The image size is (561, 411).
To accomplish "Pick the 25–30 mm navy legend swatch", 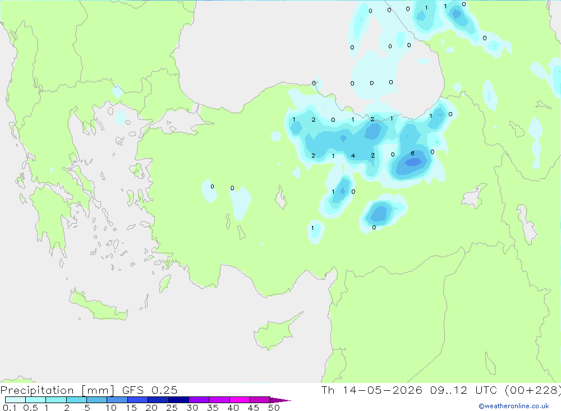I will 178,400.
